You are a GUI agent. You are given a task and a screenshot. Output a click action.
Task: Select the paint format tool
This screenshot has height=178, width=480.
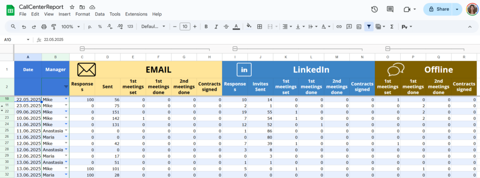[x=53, y=27]
